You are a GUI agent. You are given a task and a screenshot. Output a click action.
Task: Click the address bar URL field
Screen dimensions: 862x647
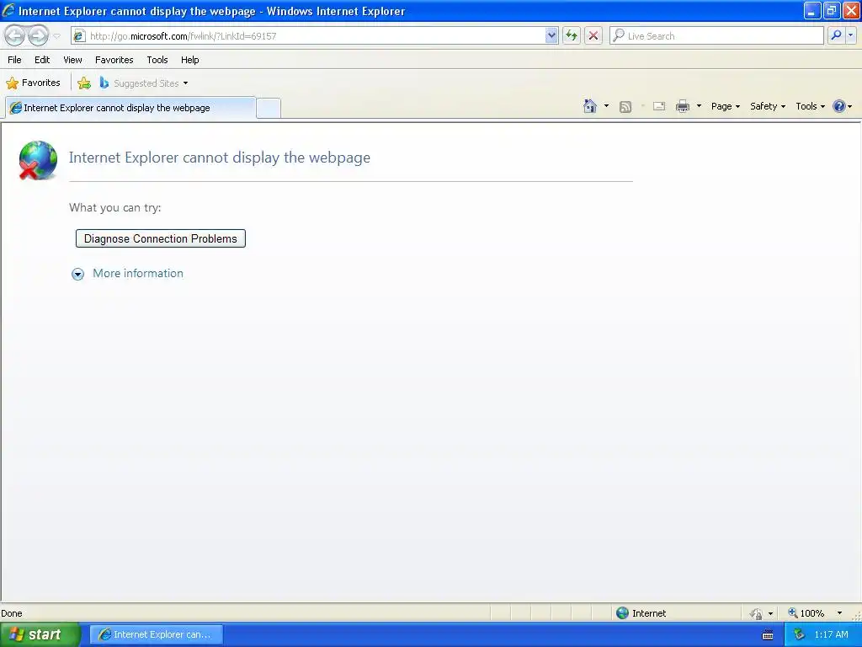point(317,35)
